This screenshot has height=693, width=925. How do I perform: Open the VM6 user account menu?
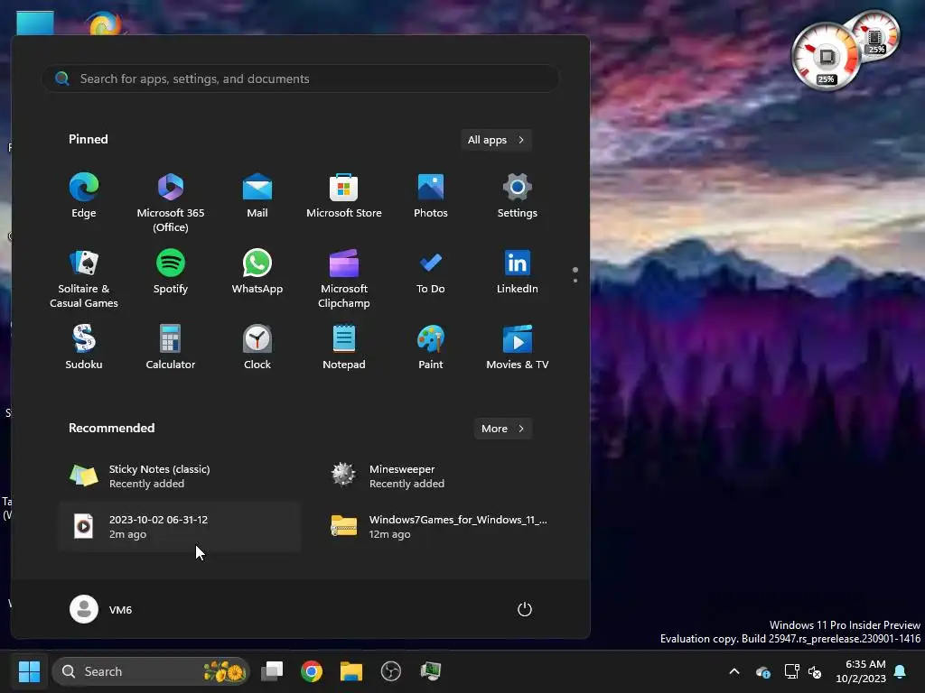click(x=101, y=609)
